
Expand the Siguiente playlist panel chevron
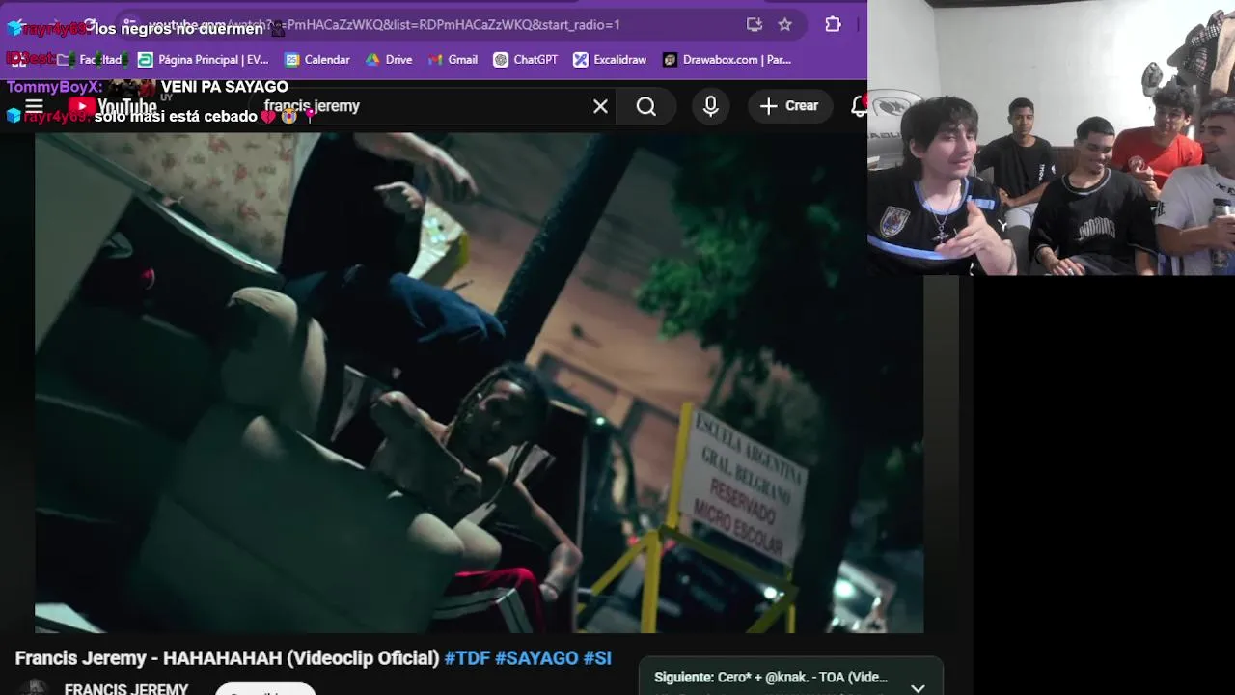point(918,687)
